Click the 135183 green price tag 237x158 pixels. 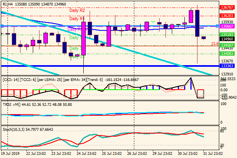(x=227, y=35)
